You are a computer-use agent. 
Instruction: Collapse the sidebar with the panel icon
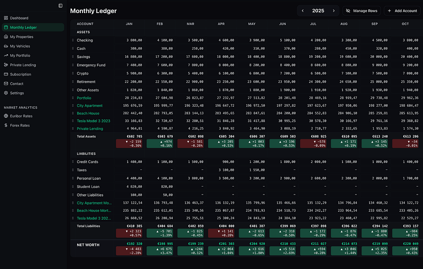(x=61, y=6)
